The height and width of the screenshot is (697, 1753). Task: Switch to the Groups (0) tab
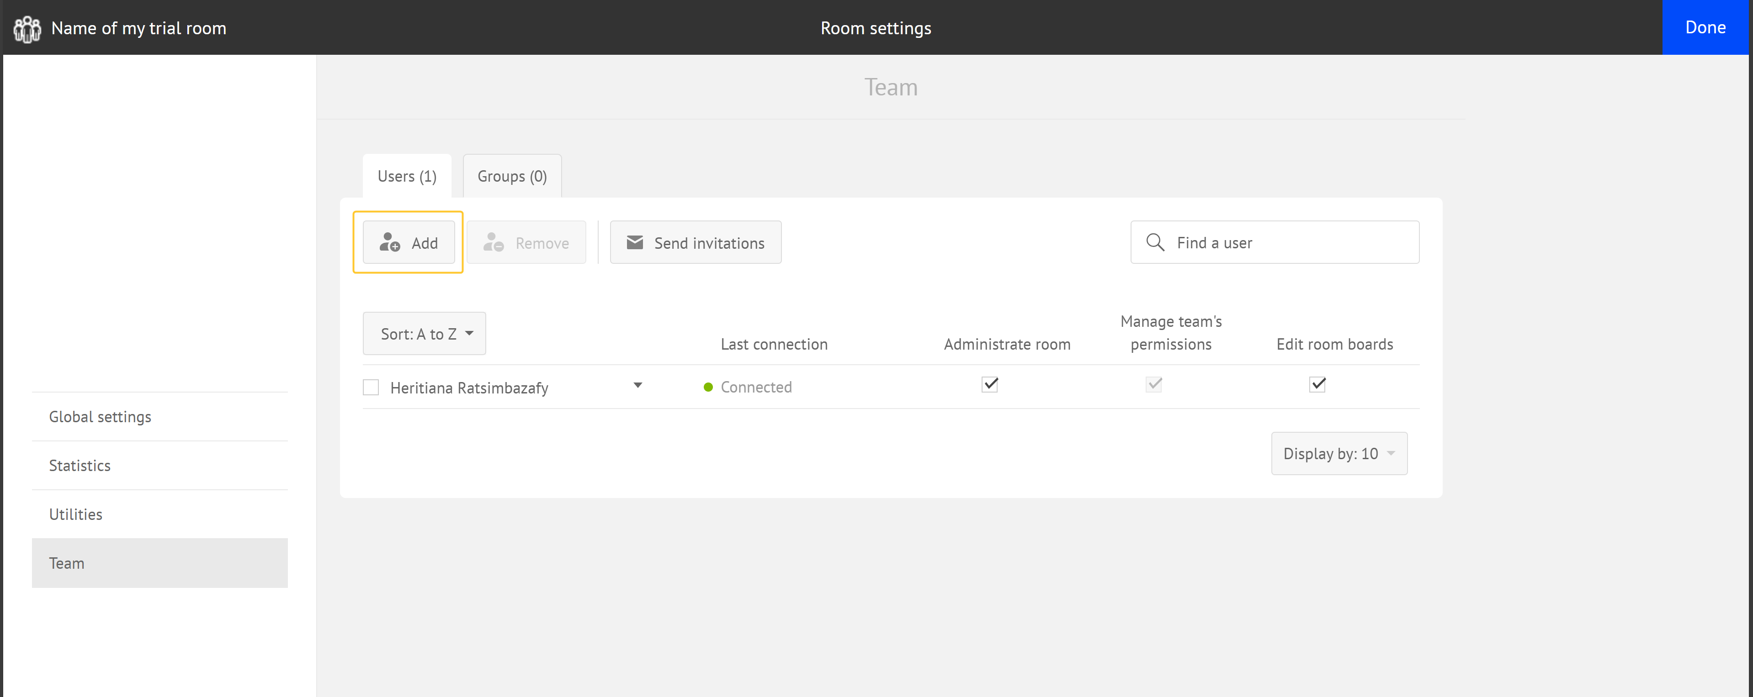pos(512,176)
